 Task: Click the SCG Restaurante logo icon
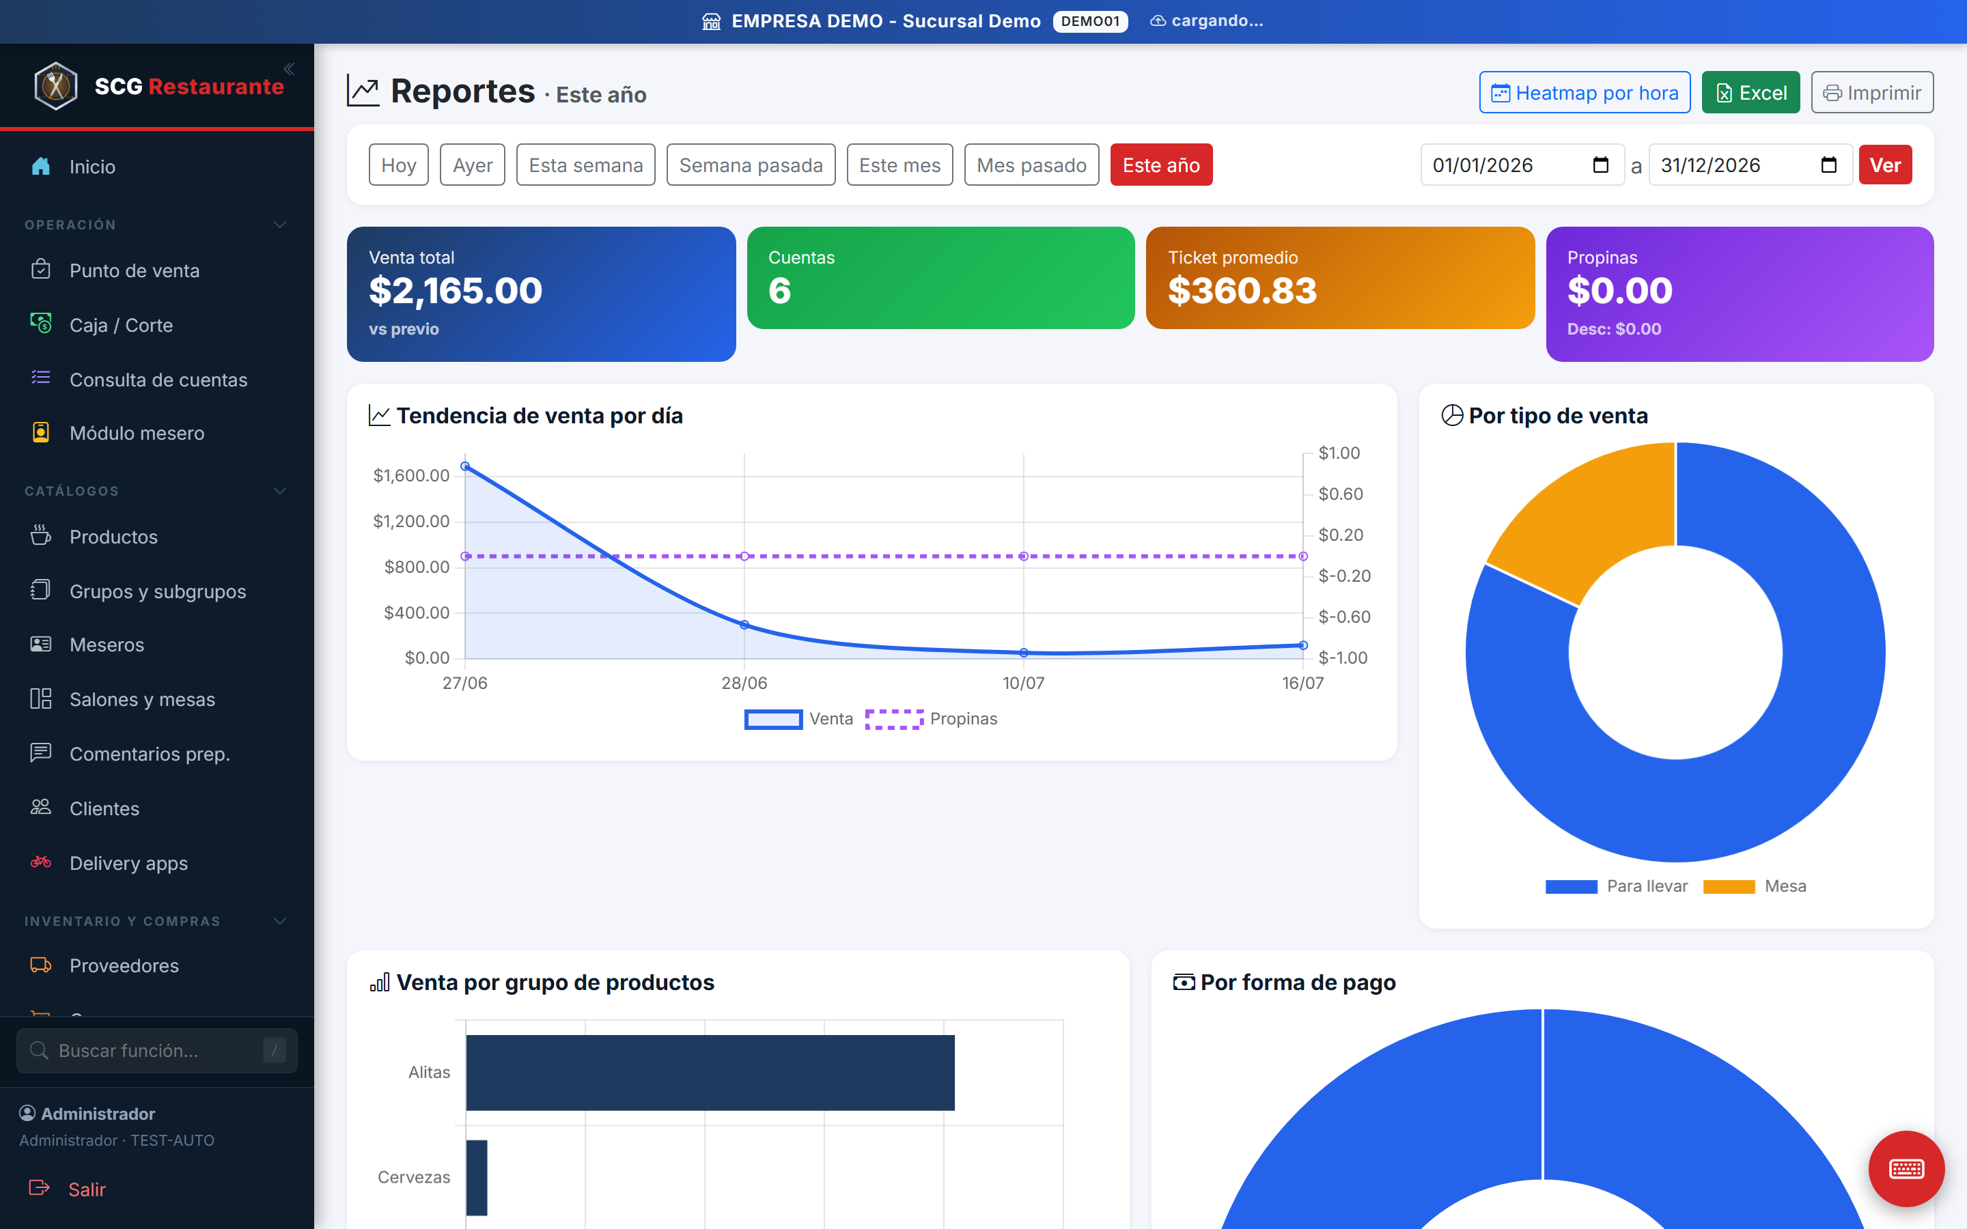coord(56,86)
